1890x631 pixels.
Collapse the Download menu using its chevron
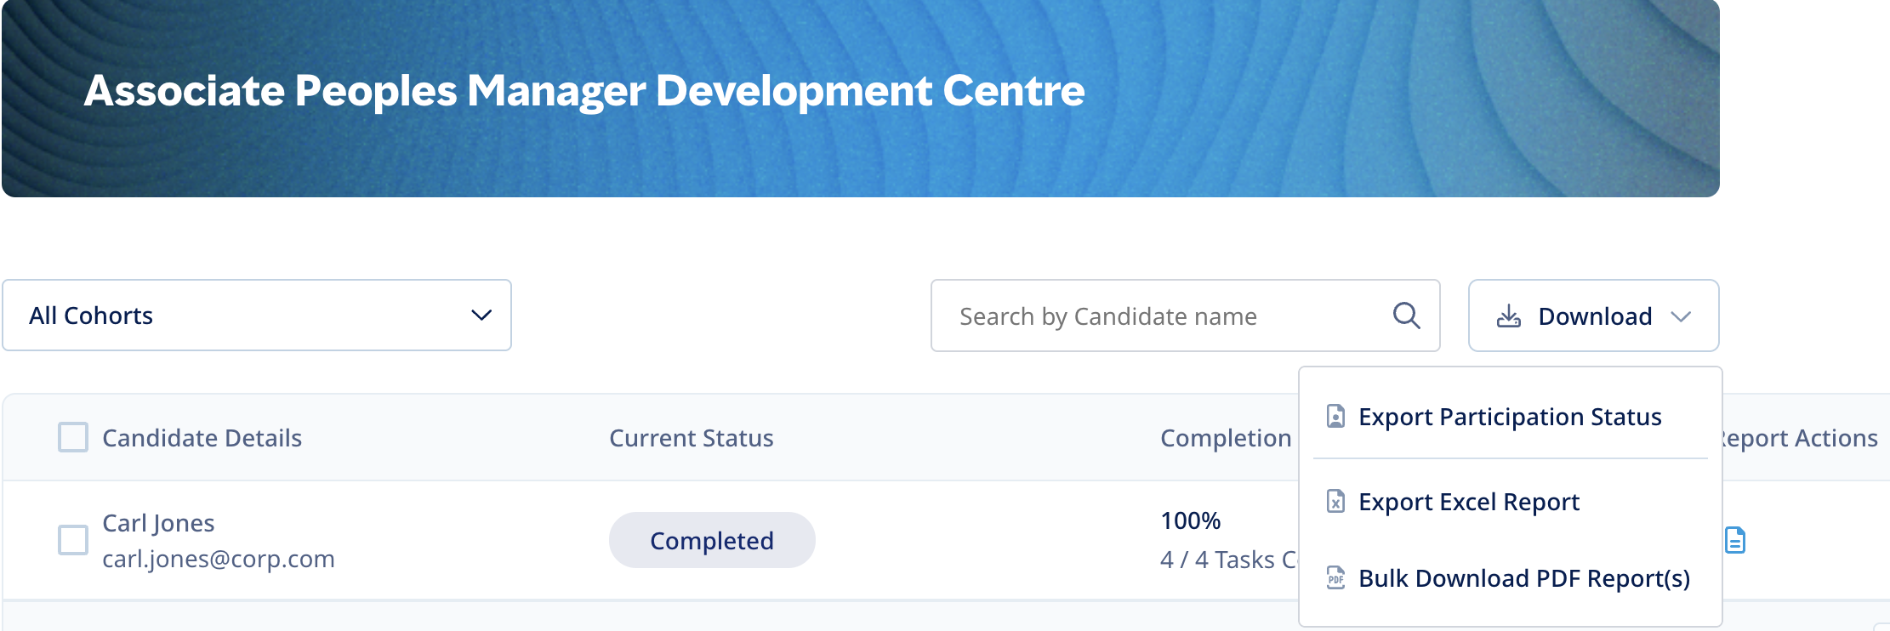pos(1680,316)
